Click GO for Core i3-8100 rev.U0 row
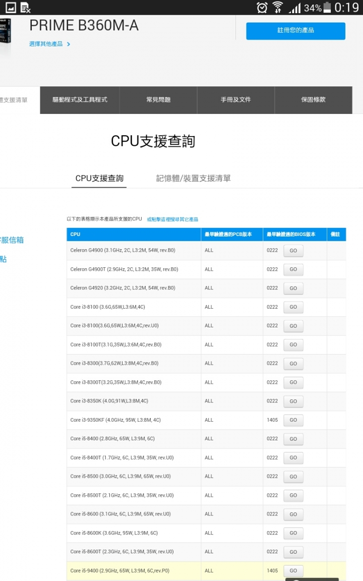This screenshot has width=363, height=581. [293, 326]
